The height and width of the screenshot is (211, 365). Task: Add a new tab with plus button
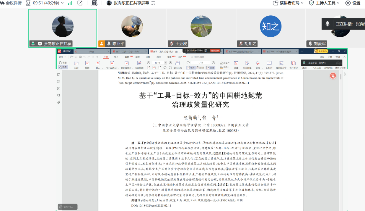[x=302, y=51]
